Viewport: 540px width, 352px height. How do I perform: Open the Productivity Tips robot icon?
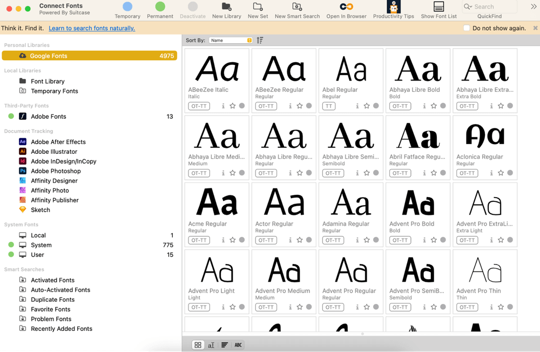click(x=394, y=7)
